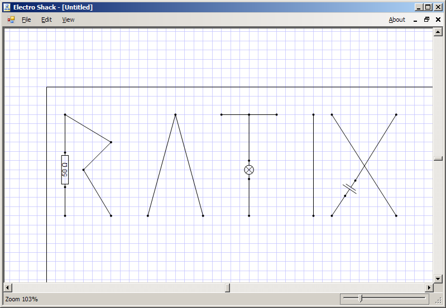Open the View menu
This screenshot has width=446, height=308.
(68, 20)
